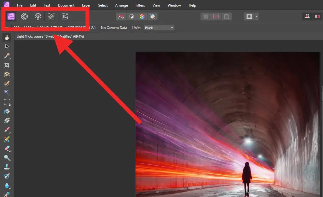Click the Select All toolbar icon
The width and height of the screenshot is (323, 197).
coord(206,16)
